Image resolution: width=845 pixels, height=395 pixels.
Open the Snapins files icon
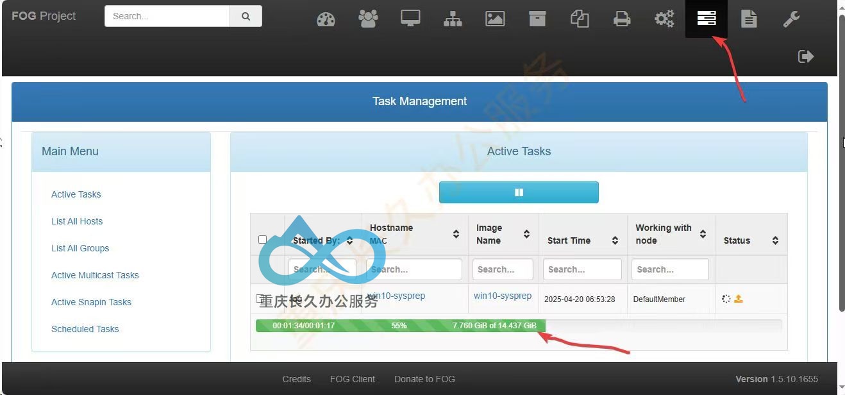(580, 19)
